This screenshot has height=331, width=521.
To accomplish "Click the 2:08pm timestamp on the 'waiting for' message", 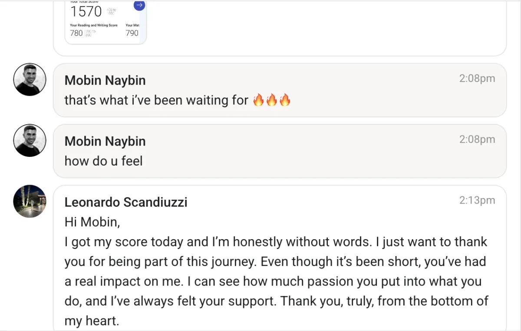I will [477, 78].
